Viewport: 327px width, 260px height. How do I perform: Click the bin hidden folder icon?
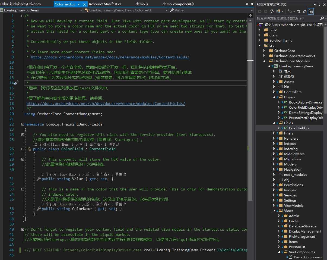coord(281,87)
